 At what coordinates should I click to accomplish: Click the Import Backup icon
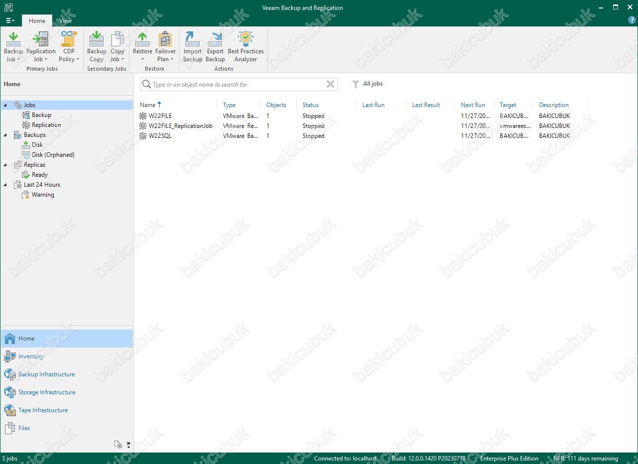click(x=193, y=39)
